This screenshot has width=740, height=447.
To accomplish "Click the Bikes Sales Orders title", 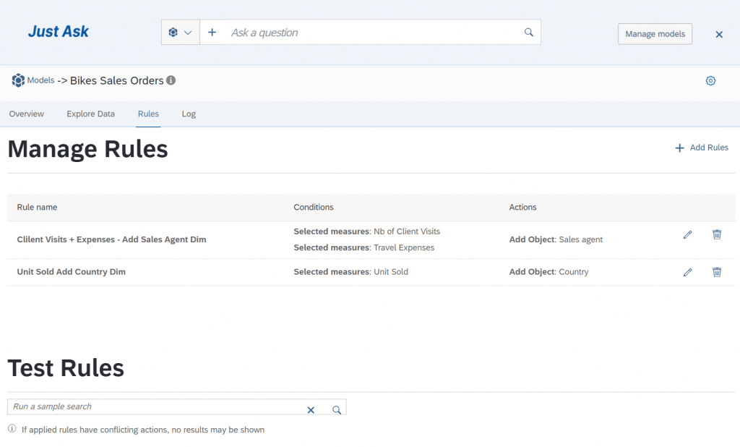I will (116, 81).
